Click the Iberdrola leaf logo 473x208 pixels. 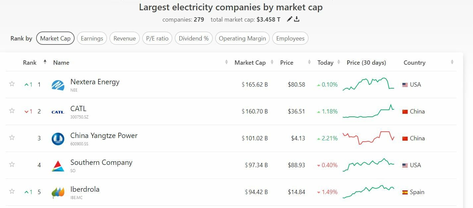(x=58, y=192)
